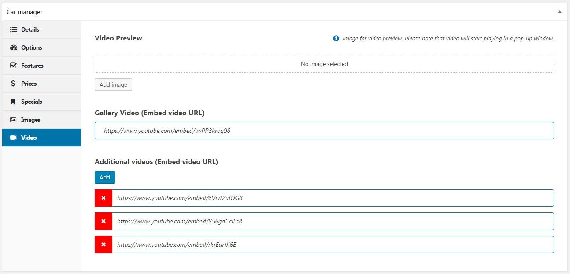Click the Options palette icon
The image size is (570, 274).
pyautogui.click(x=13, y=47)
